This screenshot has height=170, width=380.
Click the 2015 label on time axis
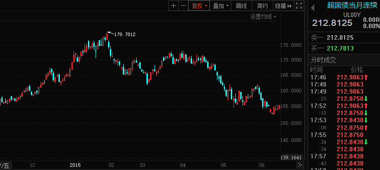75,165
